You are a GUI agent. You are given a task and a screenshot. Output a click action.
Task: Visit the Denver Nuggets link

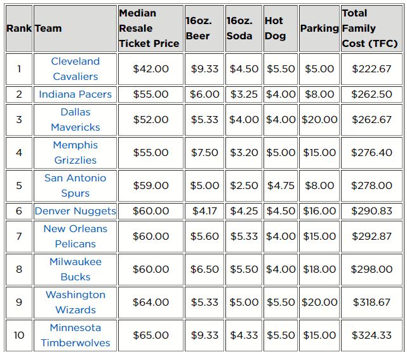(76, 211)
